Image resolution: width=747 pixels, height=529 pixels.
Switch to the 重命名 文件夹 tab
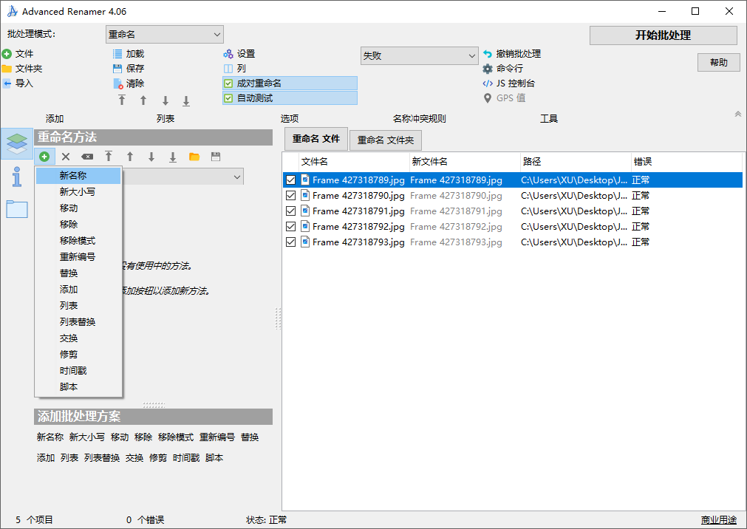point(385,140)
